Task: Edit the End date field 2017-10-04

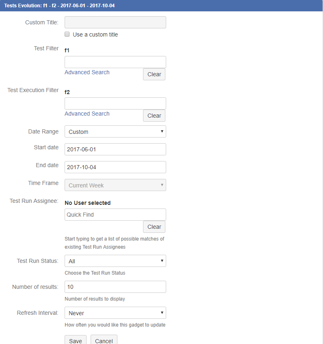Action: click(115, 167)
